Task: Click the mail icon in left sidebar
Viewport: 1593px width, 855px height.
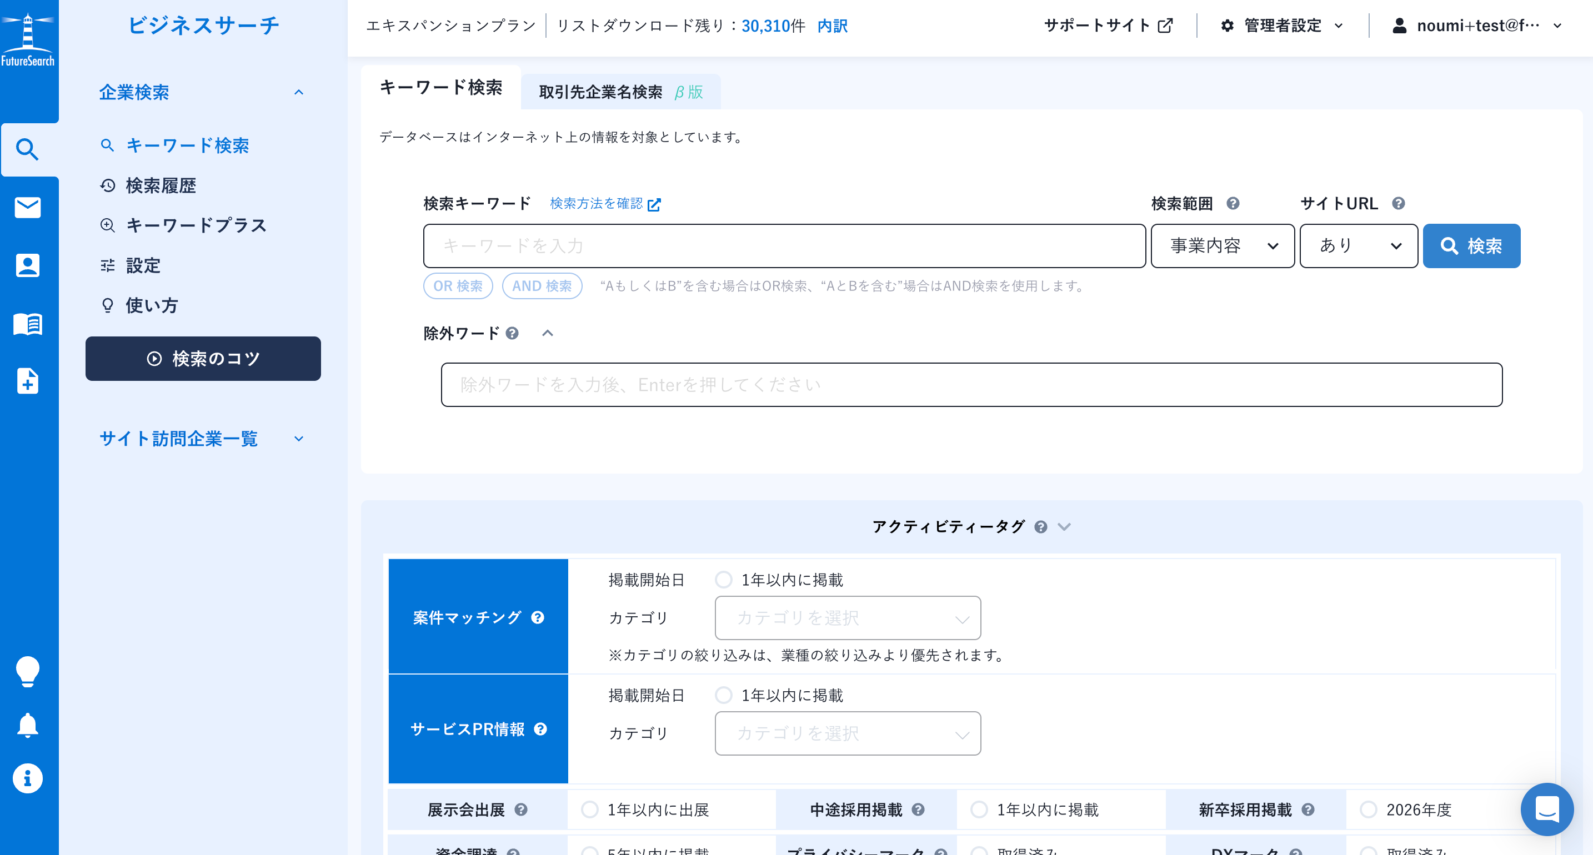Action: coord(28,208)
